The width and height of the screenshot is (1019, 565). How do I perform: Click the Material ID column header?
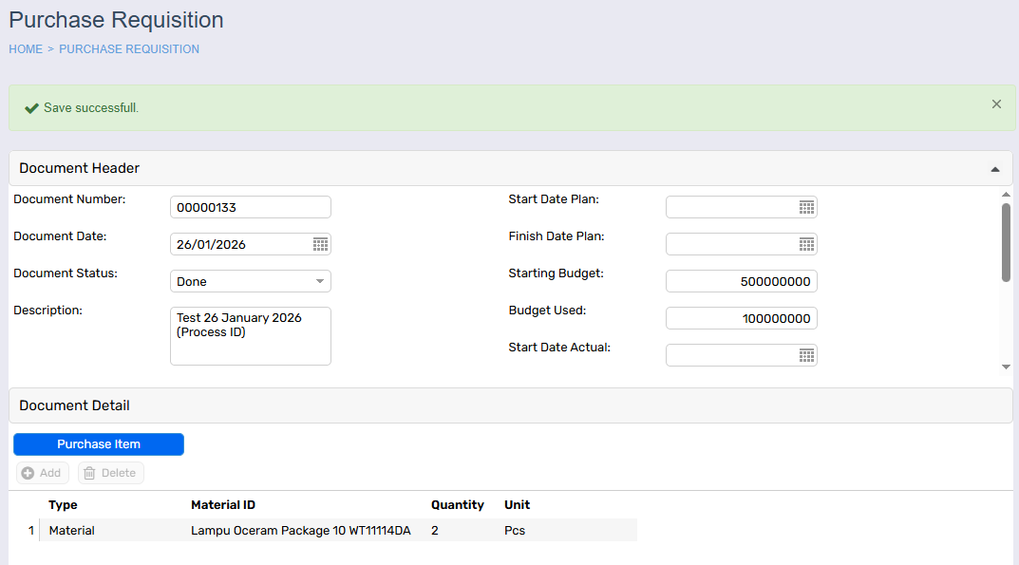coord(223,505)
